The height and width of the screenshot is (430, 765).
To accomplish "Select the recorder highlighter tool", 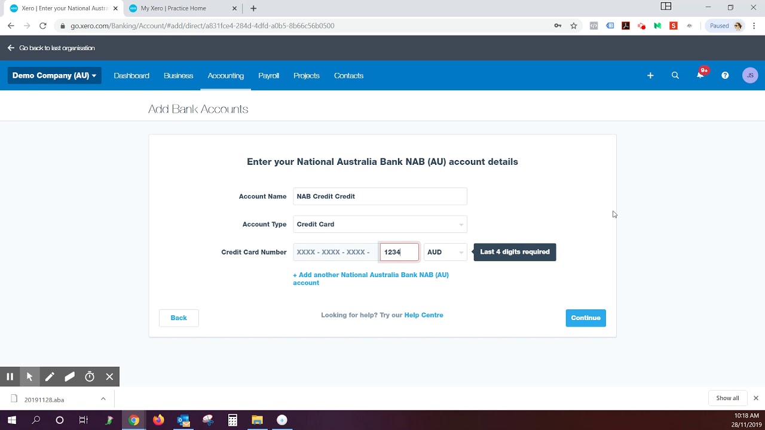I will pos(69,377).
